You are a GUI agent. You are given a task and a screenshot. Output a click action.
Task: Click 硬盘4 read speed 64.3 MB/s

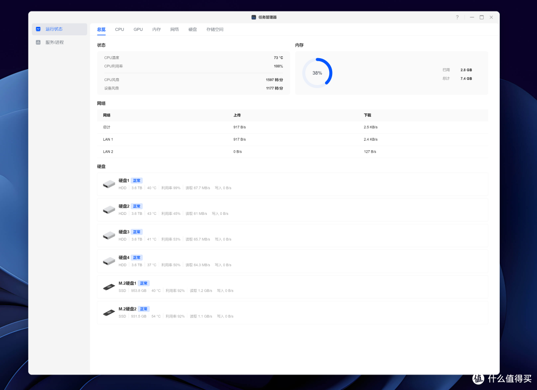(197, 265)
